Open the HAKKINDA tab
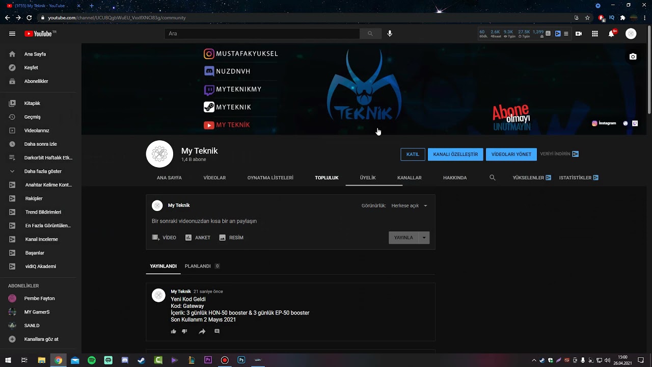The height and width of the screenshot is (367, 652). 455,178
